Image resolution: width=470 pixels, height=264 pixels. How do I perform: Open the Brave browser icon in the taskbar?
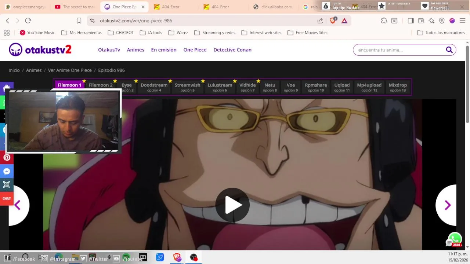(x=177, y=257)
